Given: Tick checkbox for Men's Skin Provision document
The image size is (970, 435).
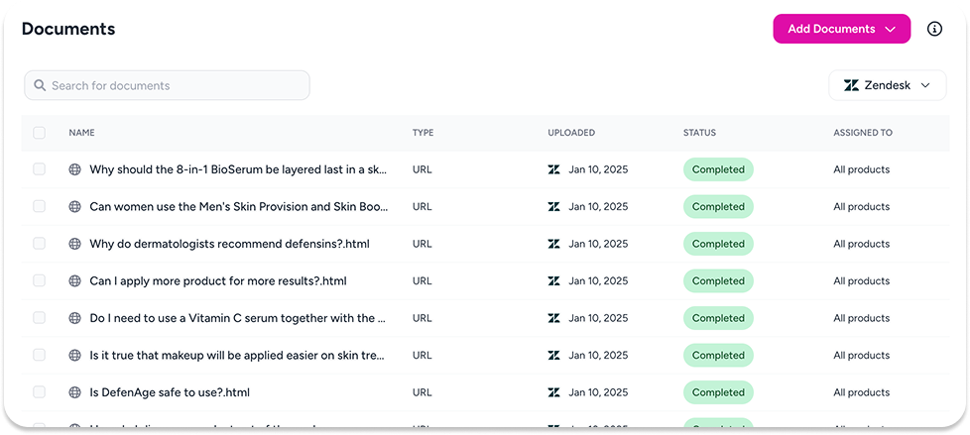Looking at the screenshot, I should point(40,207).
